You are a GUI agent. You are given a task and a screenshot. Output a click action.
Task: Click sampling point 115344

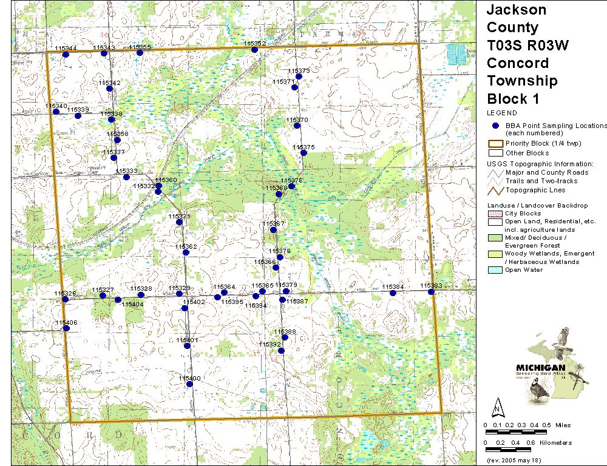tap(66, 55)
